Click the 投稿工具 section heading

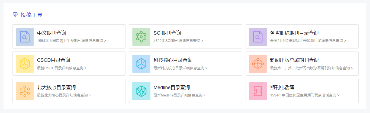(x=31, y=15)
